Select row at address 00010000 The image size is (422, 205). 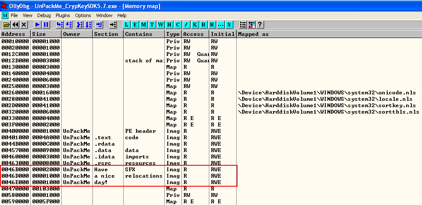(211, 41)
